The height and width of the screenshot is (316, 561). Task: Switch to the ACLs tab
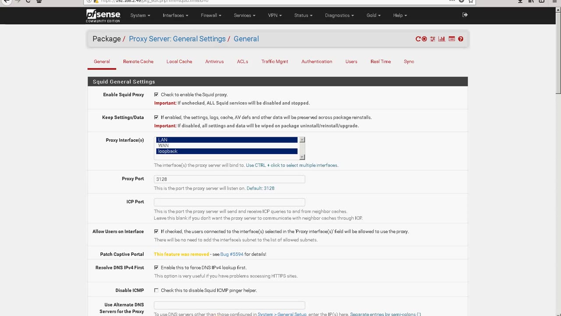tap(242, 61)
